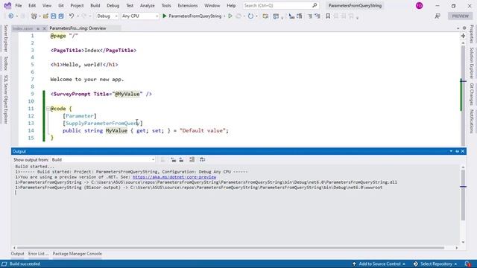Click the SupplyParameterFromQuery attribute text

(x=103, y=123)
